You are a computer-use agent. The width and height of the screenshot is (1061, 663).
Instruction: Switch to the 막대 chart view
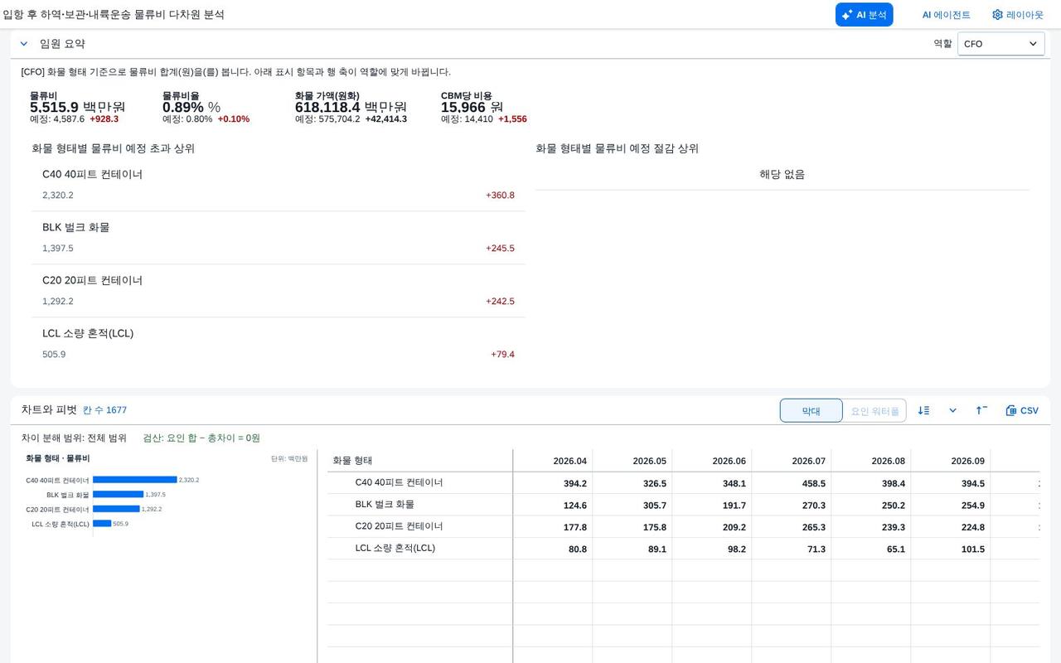coord(811,410)
